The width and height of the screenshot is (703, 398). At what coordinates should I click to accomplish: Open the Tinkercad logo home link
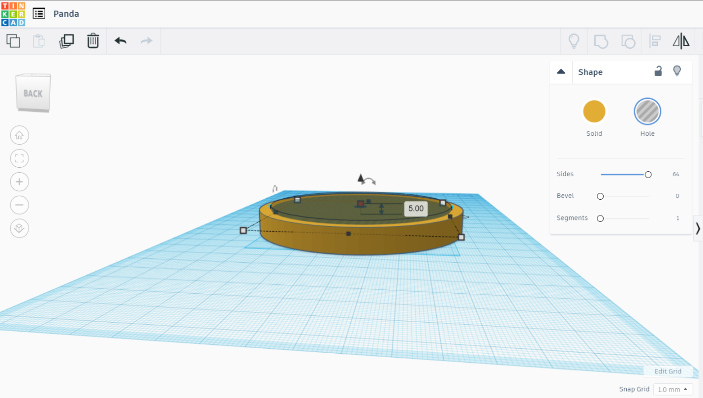[x=13, y=14]
